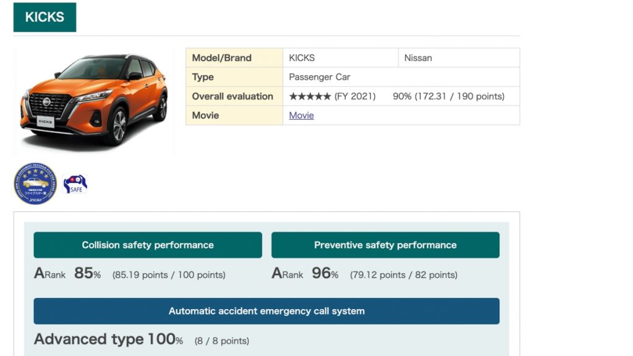
Task: Select the Collision safety performance header
Action: tap(148, 245)
